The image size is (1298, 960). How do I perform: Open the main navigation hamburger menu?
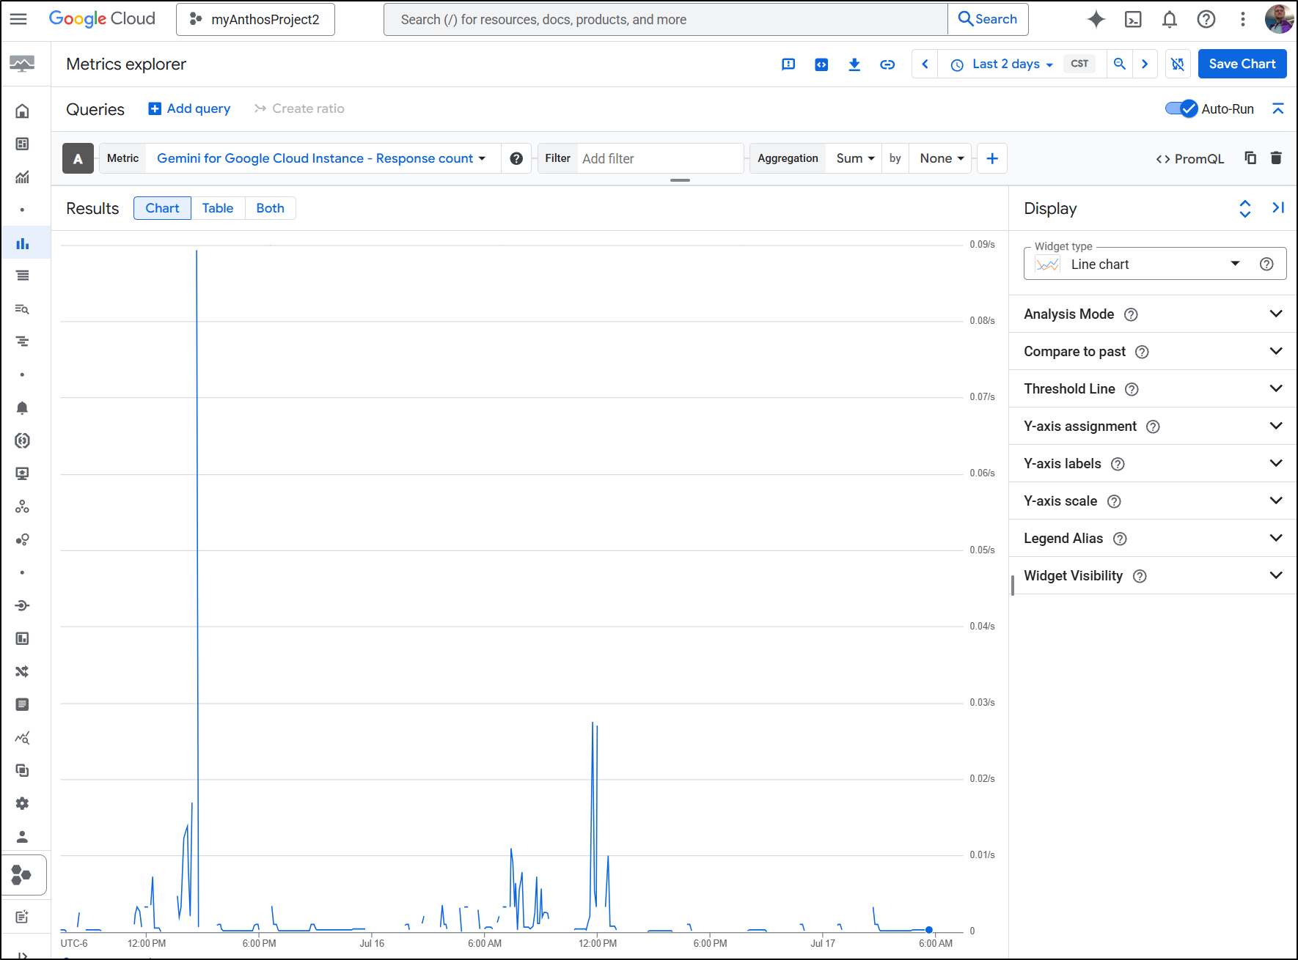point(18,19)
